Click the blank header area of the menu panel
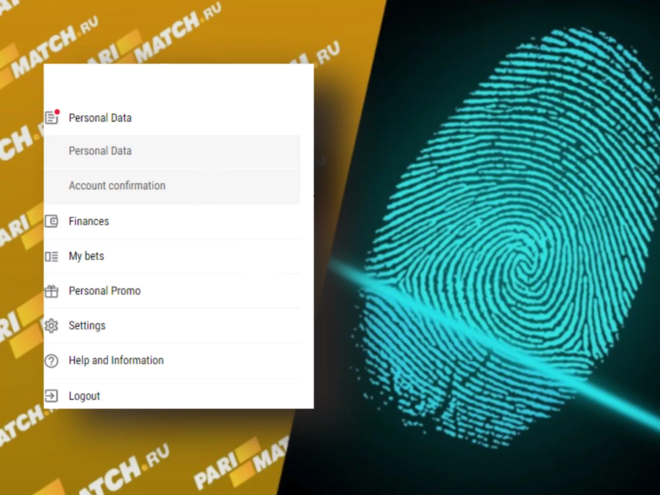This screenshot has height=495, width=660. (179, 82)
